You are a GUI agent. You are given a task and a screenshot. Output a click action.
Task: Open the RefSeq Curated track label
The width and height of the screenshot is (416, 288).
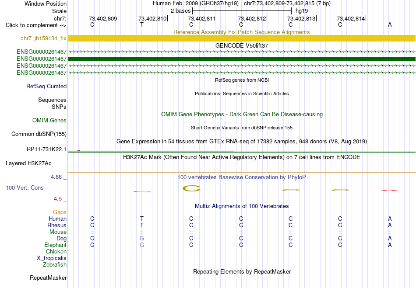coord(46,86)
